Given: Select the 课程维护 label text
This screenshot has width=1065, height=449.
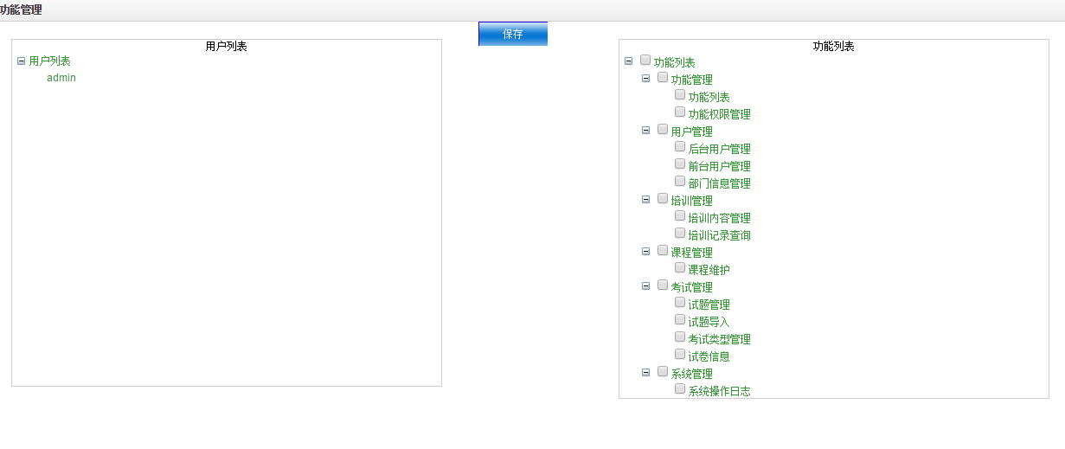Looking at the screenshot, I should click(x=709, y=270).
